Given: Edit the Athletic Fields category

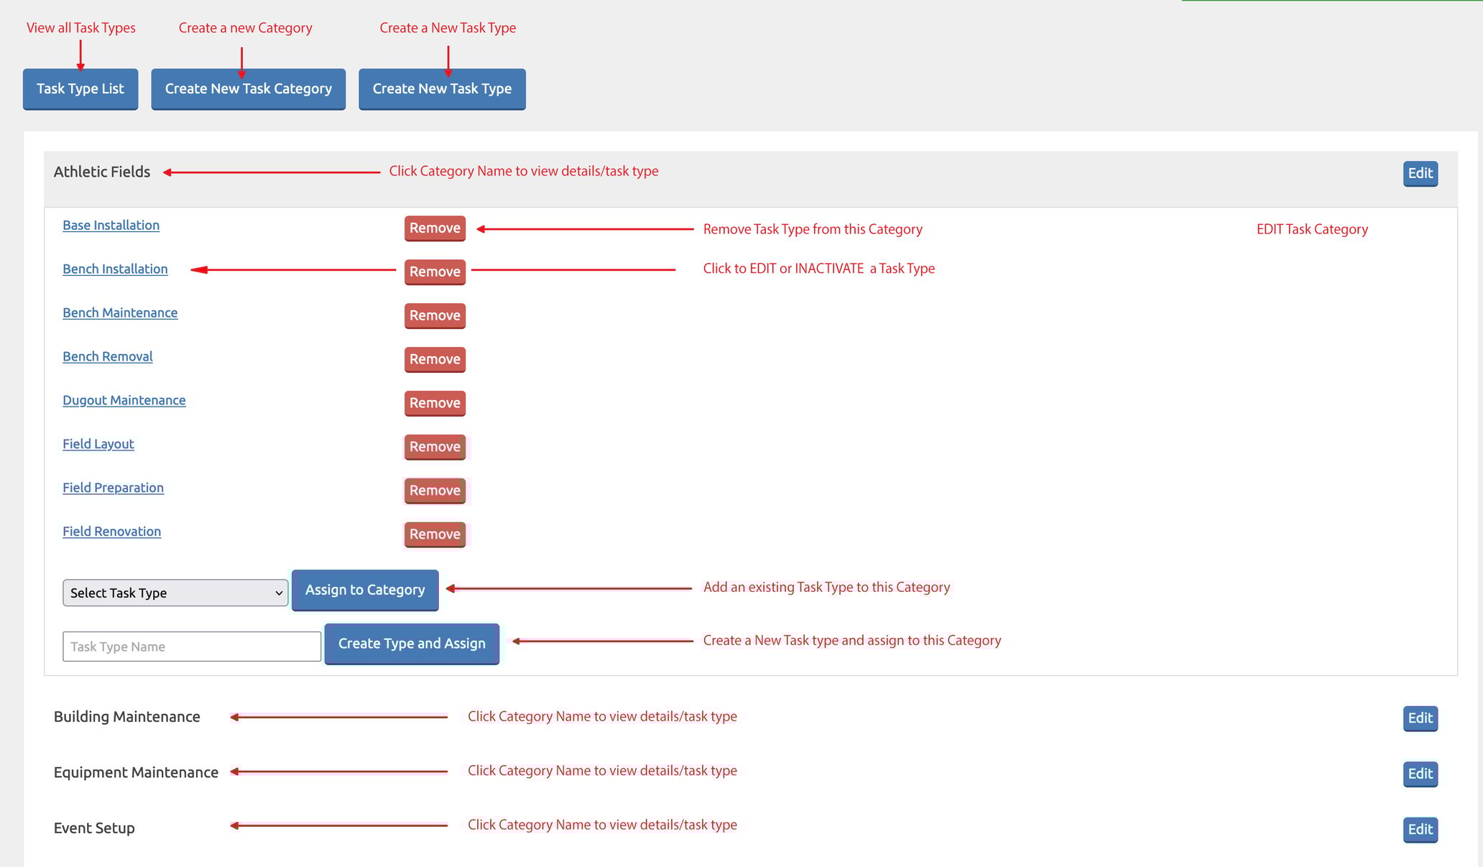Looking at the screenshot, I should tap(1419, 173).
